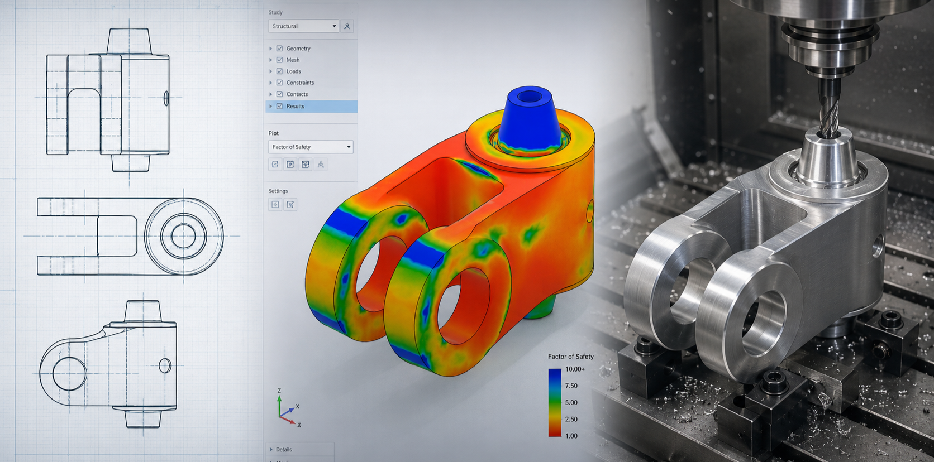
Task: Click the probe figure icon in Plot row
Action: click(321, 164)
